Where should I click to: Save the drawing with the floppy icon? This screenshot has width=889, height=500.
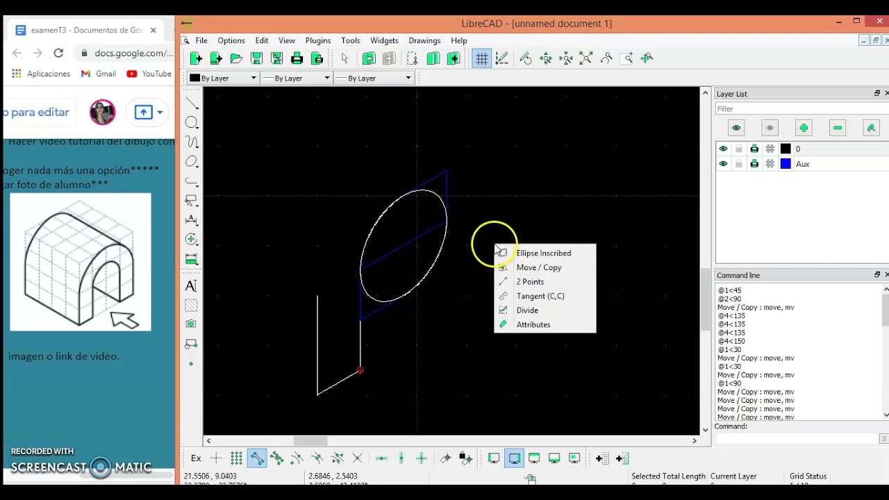[x=256, y=59]
